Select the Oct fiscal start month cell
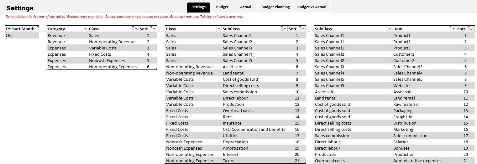477x164 pixels. 22,35
